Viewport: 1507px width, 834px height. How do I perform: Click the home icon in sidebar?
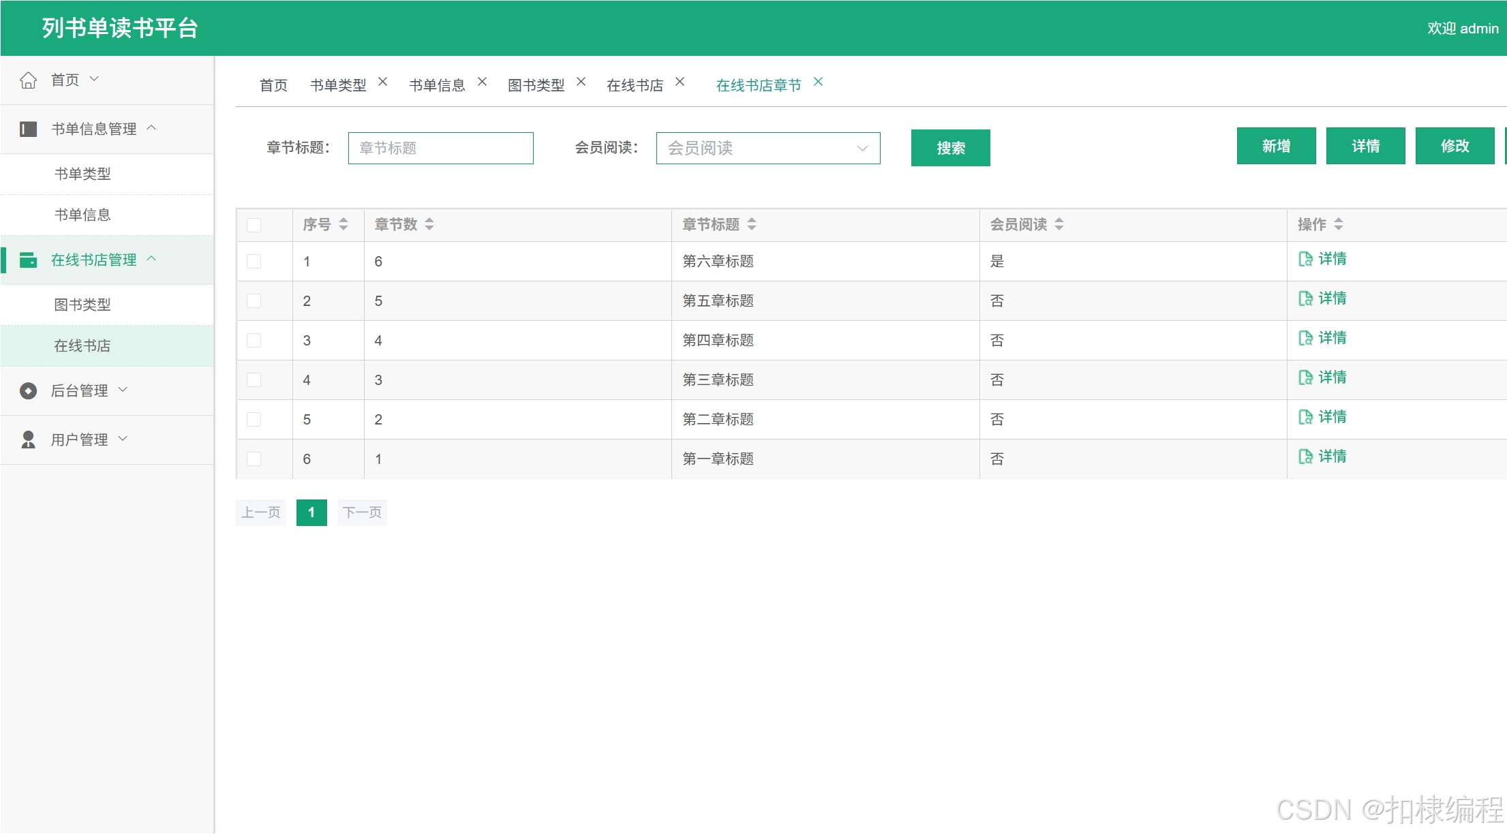coord(28,80)
